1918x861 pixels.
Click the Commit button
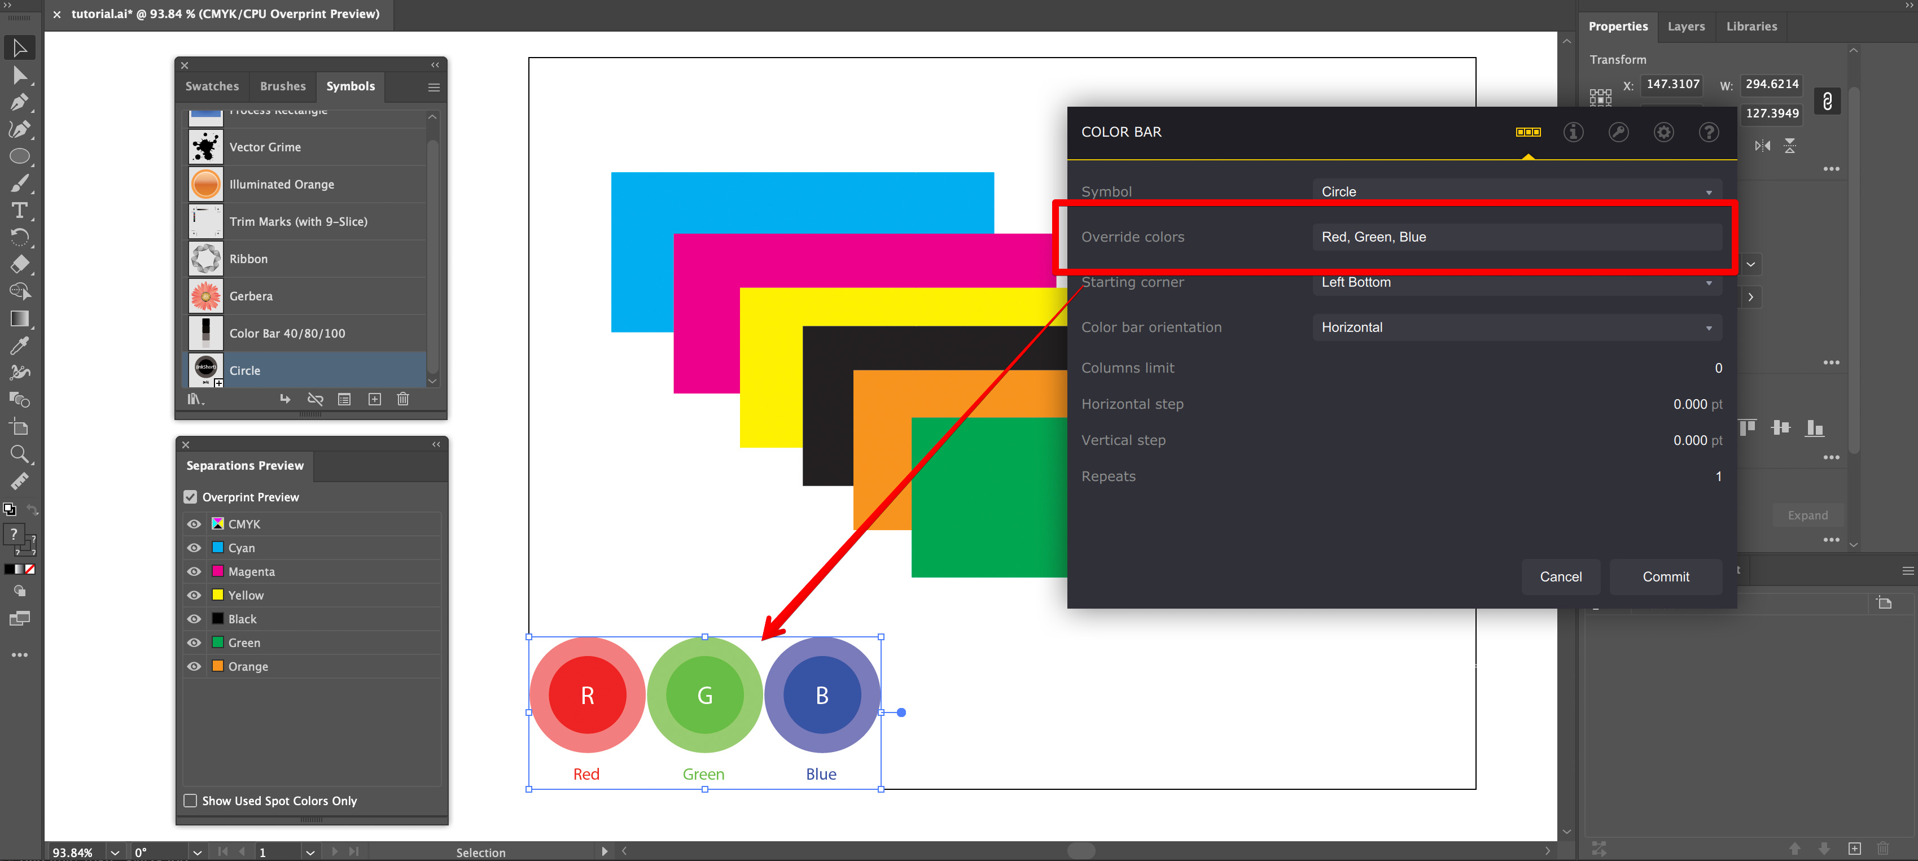(x=1666, y=576)
